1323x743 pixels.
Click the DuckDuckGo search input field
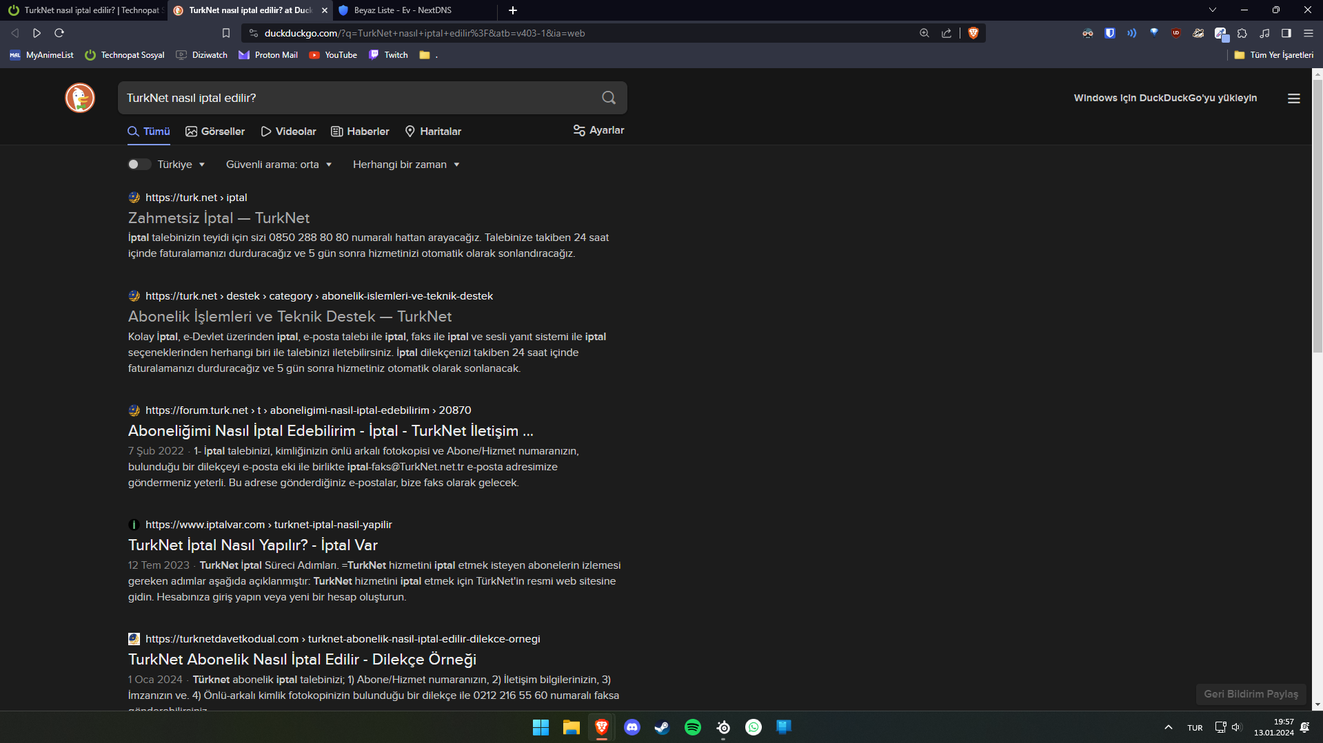click(358, 98)
